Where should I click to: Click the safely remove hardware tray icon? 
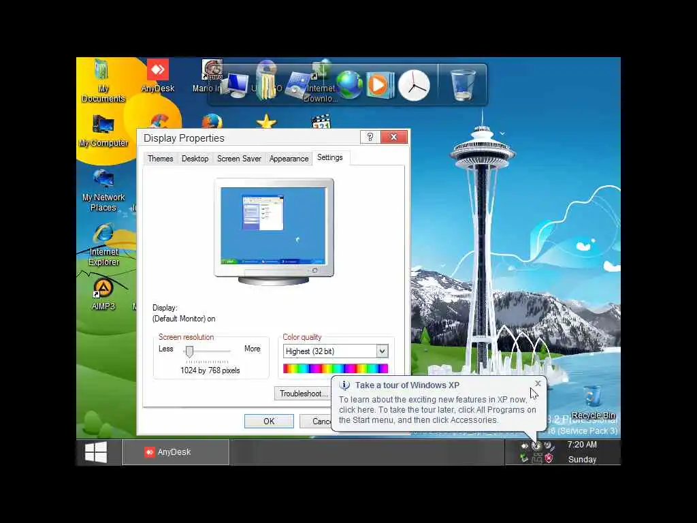[525, 458]
